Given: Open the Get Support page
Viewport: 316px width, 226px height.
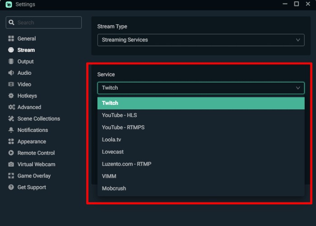Looking at the screenshot, I should tap(32, 187).
